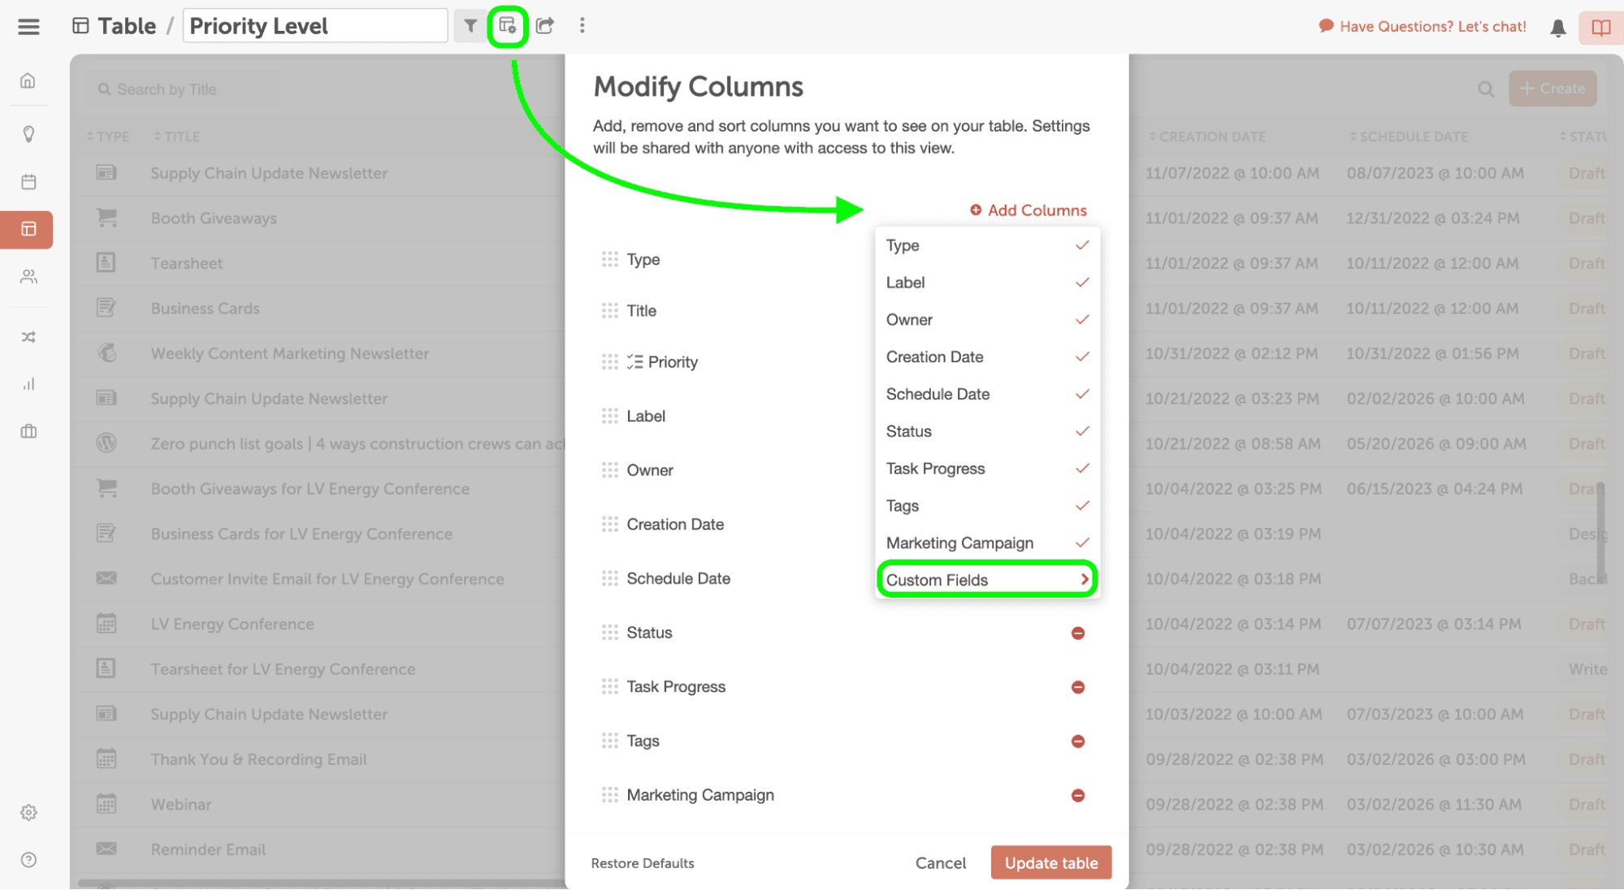Open analytics bar chart sidebar icon
Viewport: 1624px width, 890px height.
28,384
